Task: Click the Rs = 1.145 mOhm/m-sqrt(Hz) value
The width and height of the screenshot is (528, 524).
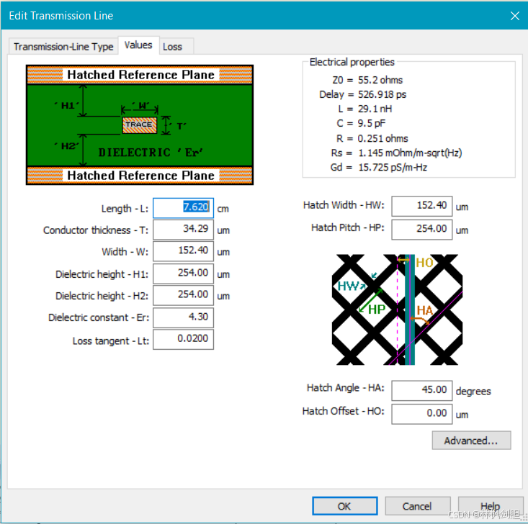Action: coord(396,153)
